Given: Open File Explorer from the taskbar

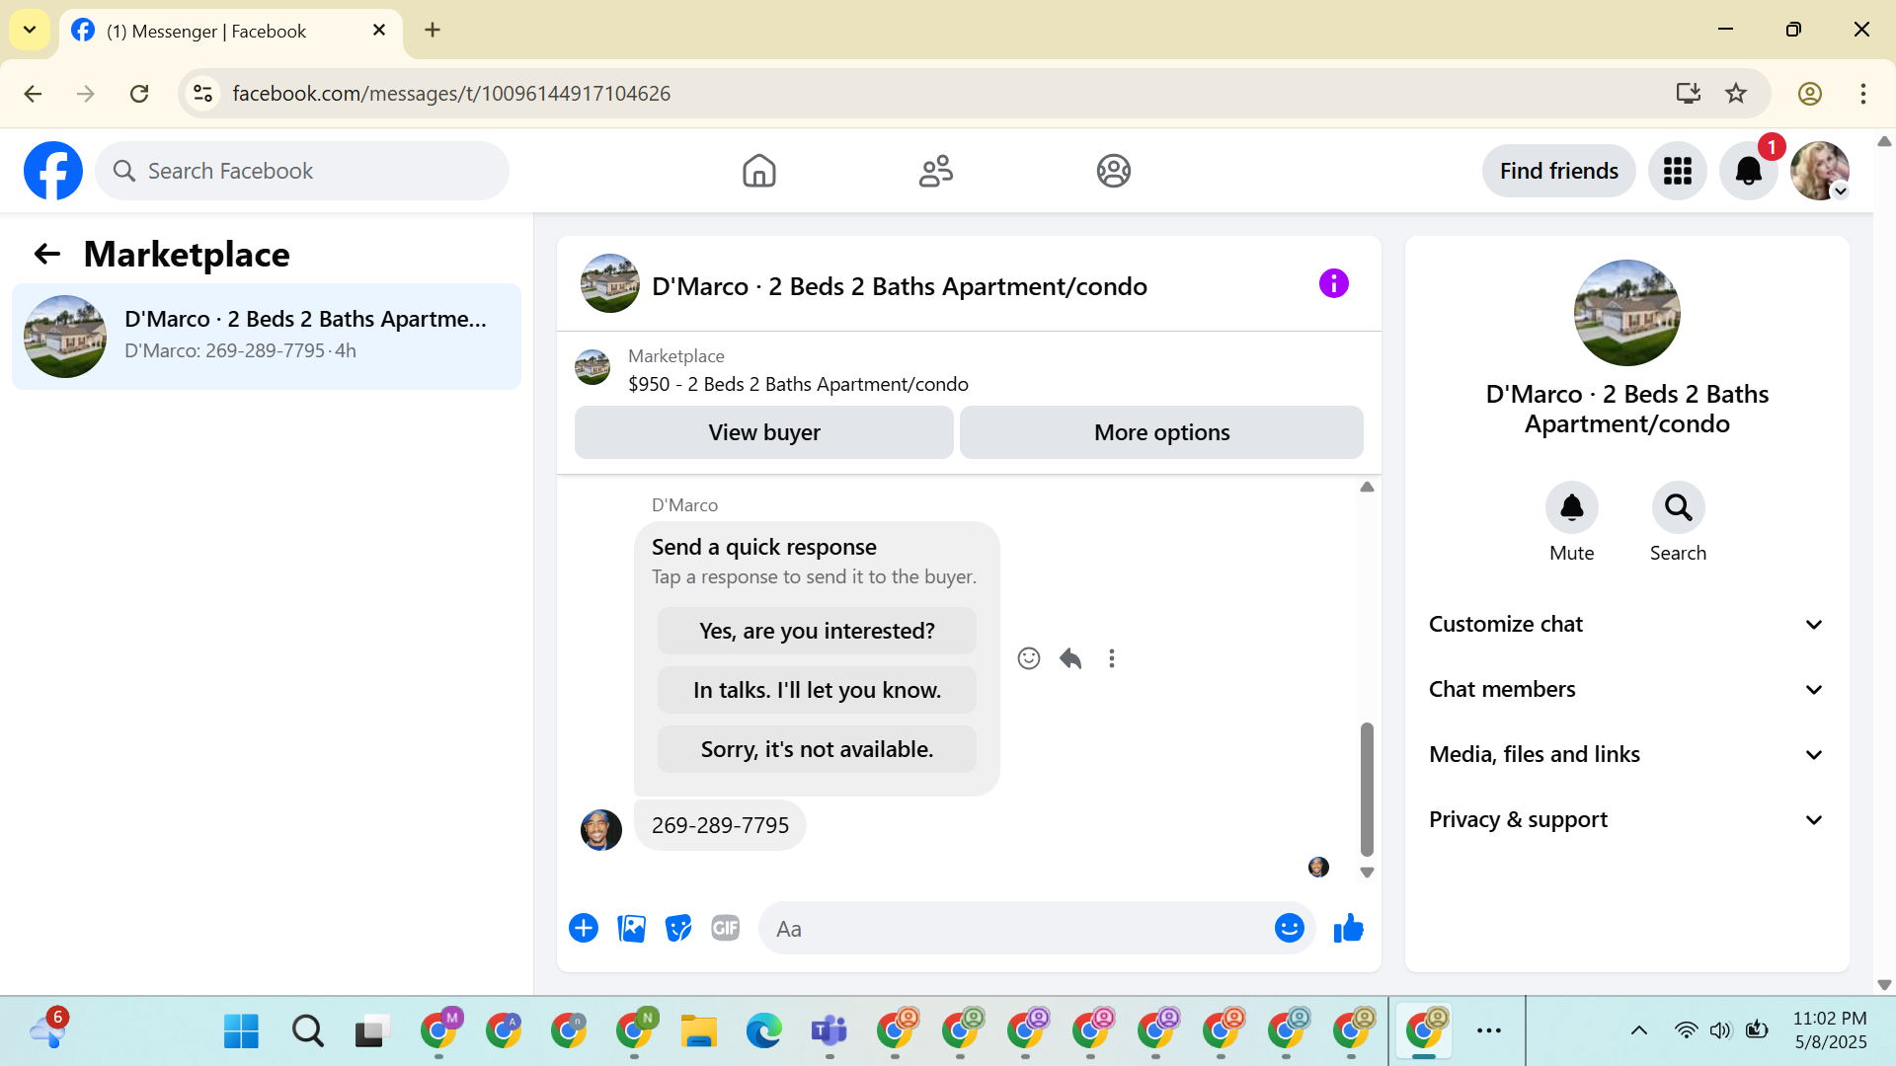Looking at the screenshot, I should coord(698,1031).
